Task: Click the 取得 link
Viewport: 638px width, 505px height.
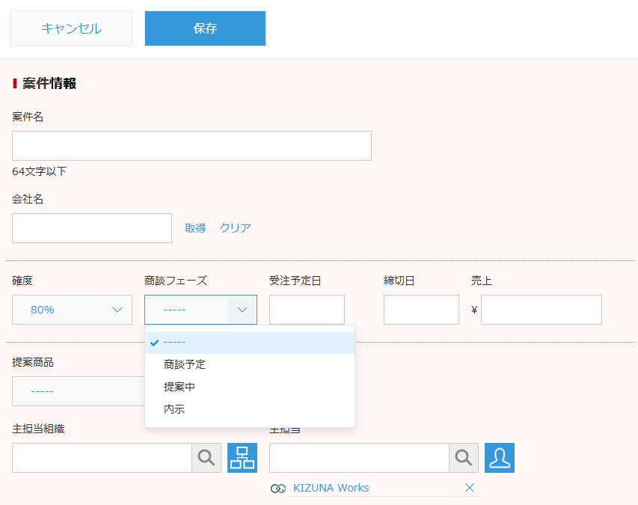Action: tap(195, 228)
